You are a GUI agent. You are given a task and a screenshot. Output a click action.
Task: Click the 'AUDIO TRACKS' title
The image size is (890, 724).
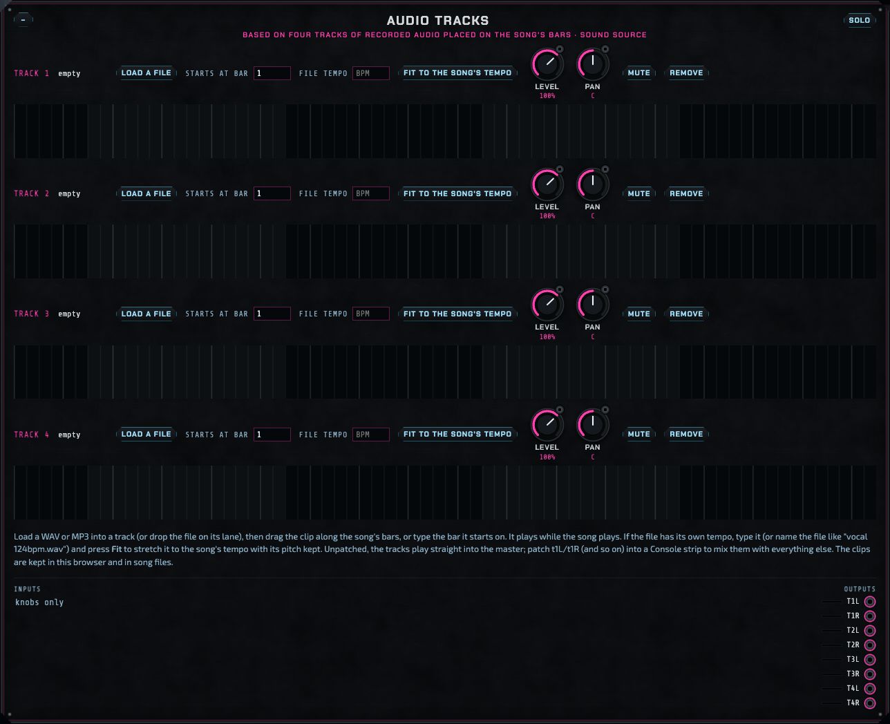(437, 21)
